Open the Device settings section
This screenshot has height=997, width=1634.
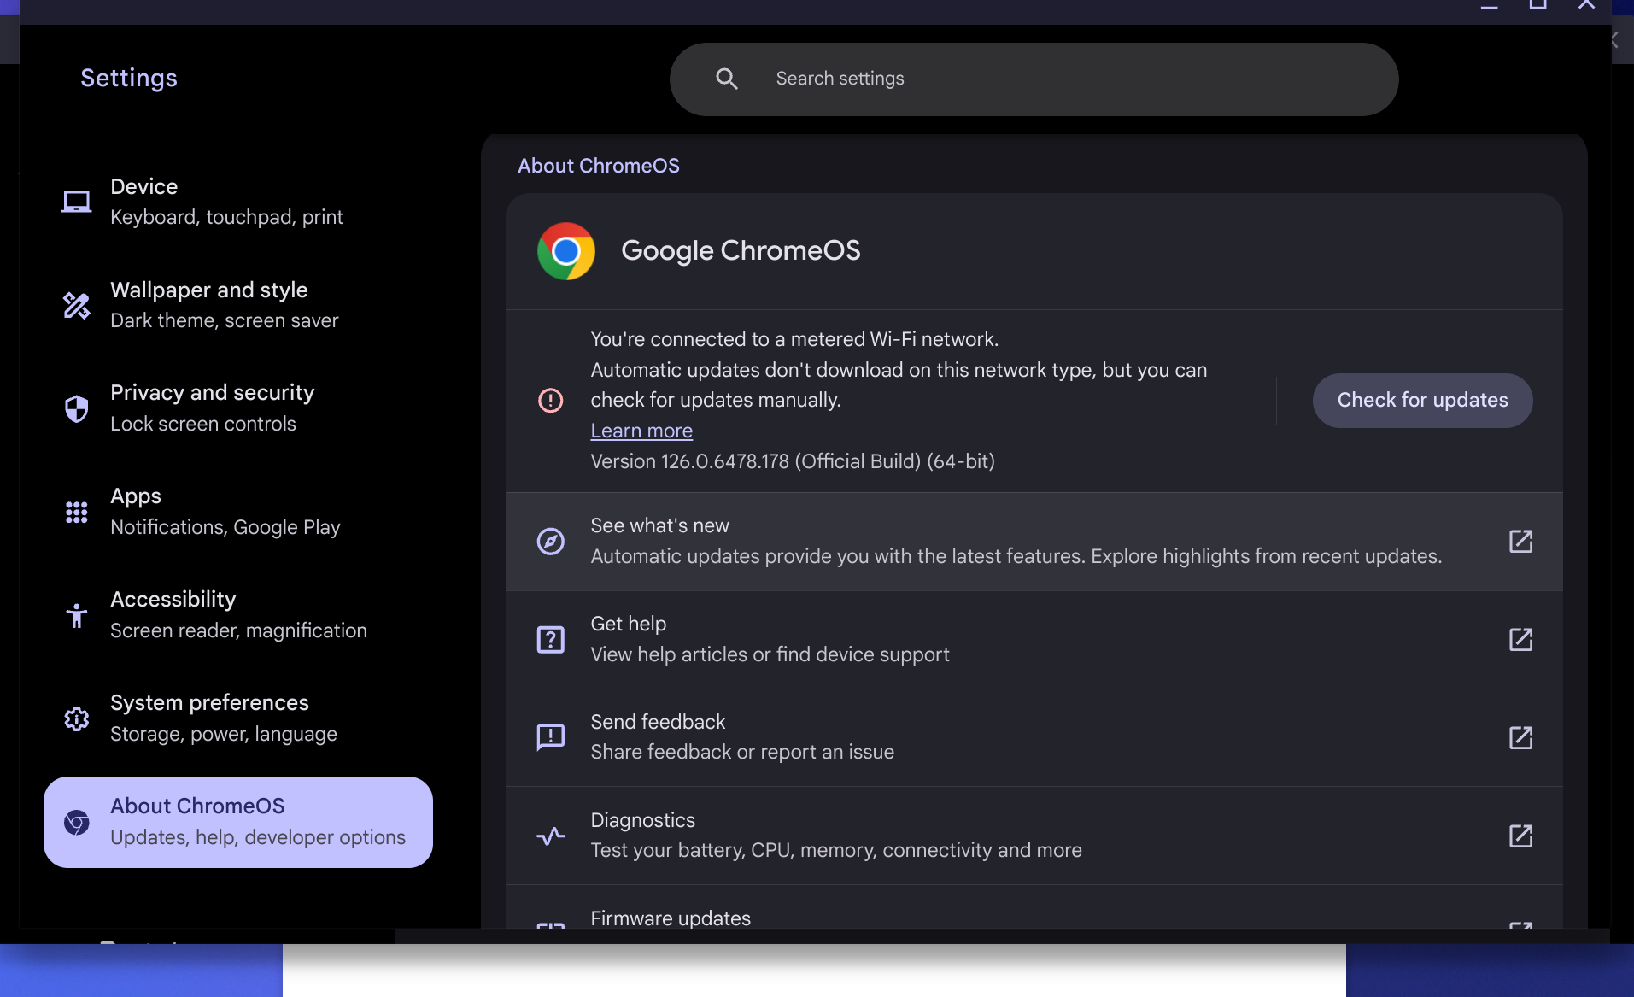click(237, 202)
